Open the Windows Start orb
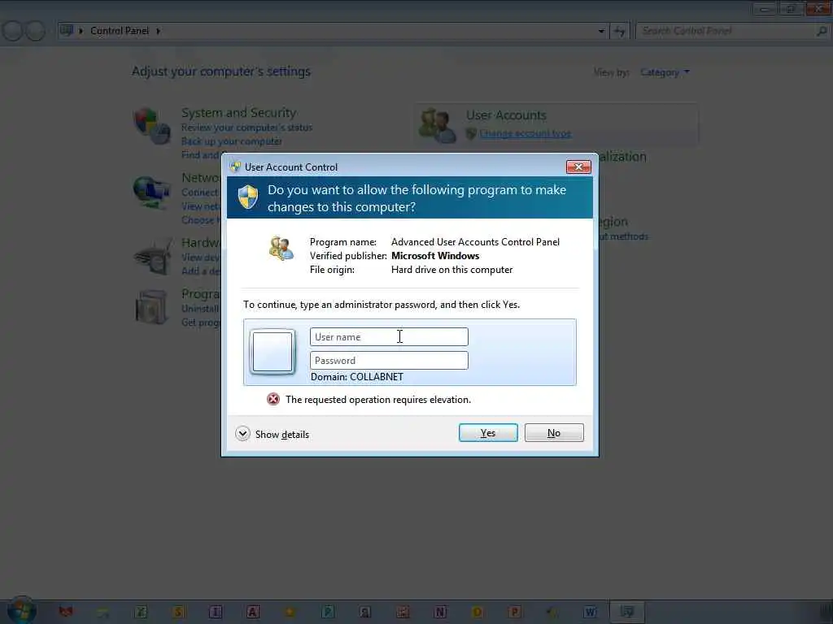833x624 pixels. [x=21, y=610]
